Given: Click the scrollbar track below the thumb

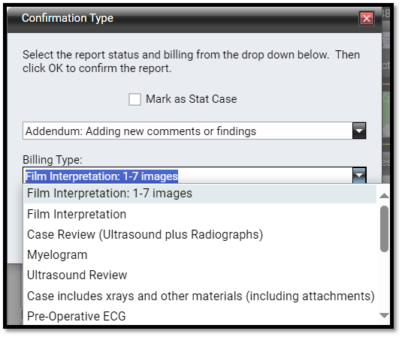Looking at the screenshot, I should click(x=384, y=281).
